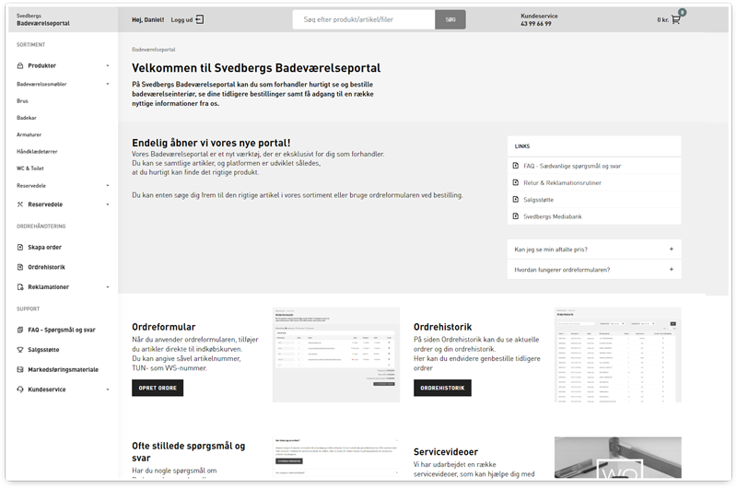Open Brus category in sidebar
The width and height of the screenshot is (737, 488).
[22, 101]
